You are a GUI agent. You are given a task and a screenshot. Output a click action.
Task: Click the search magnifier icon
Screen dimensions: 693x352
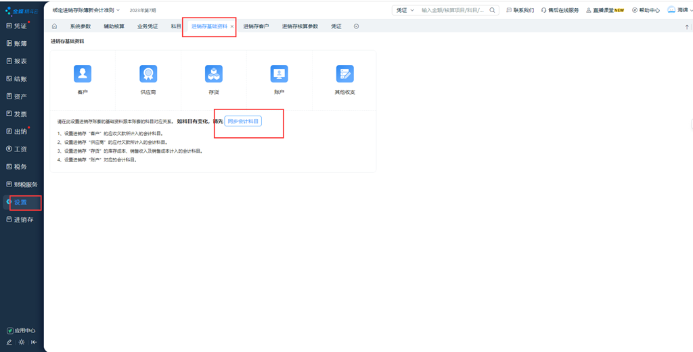click(493, 10)
